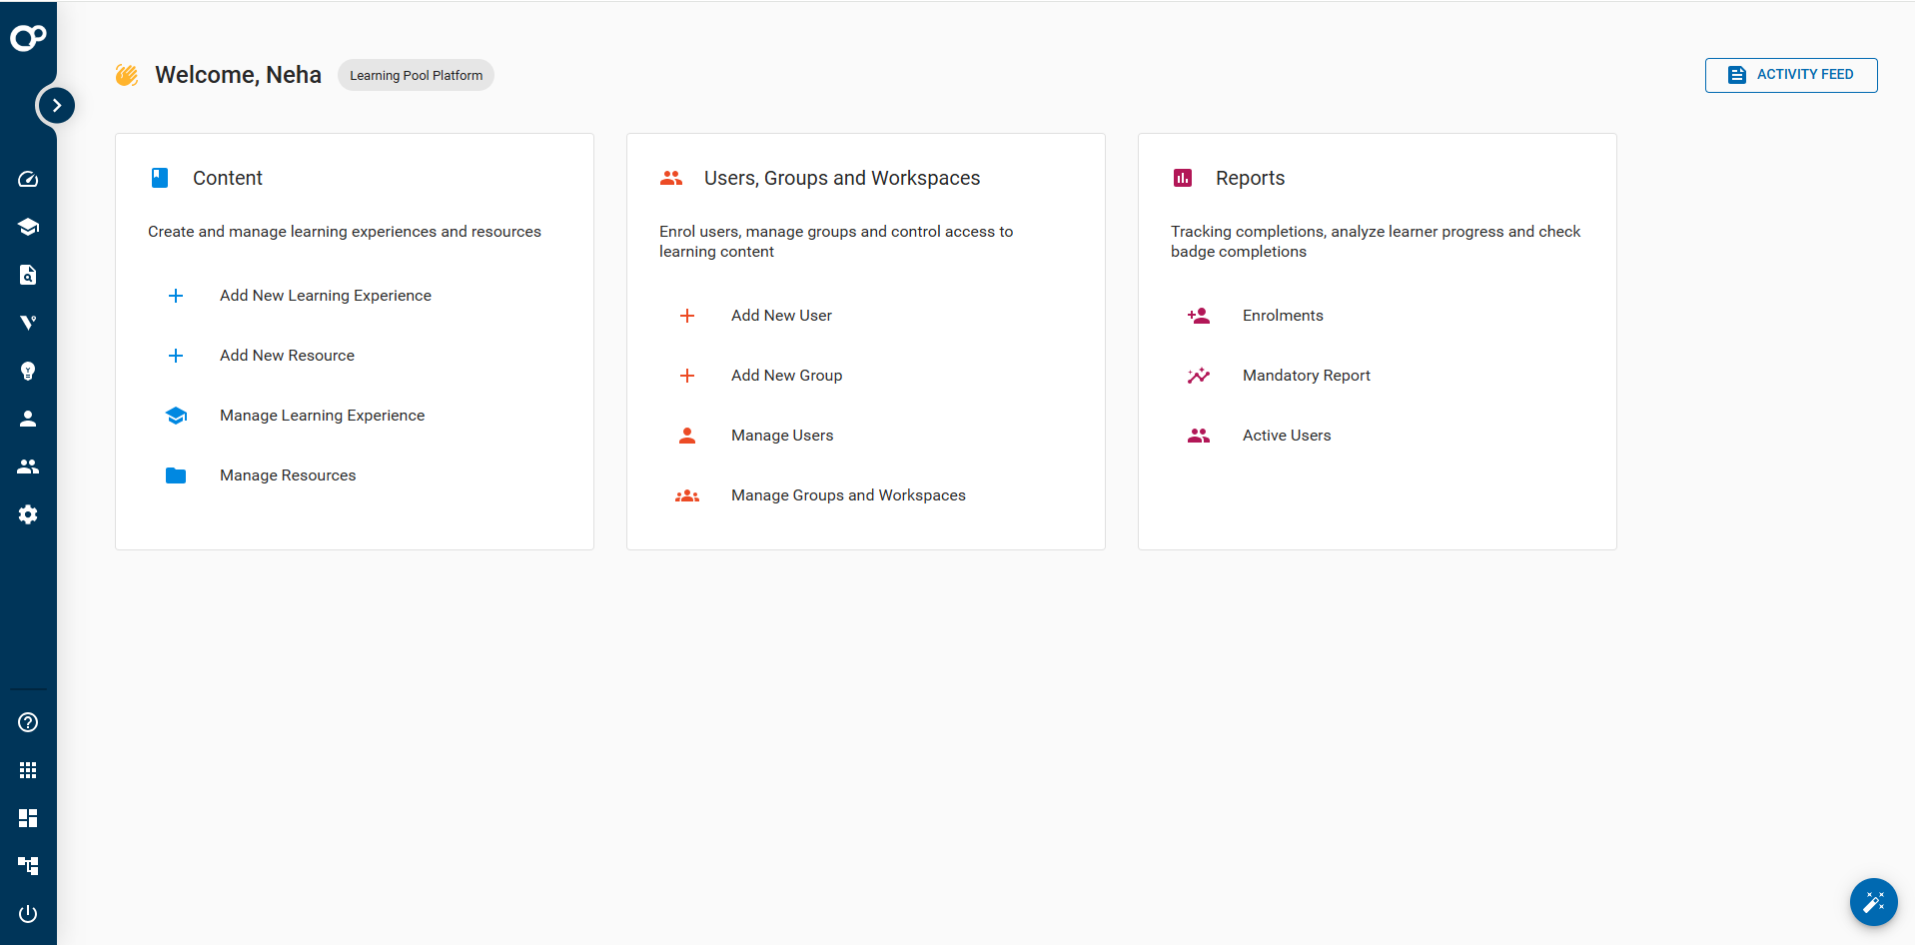This screenshot has width=1915, height=945.
Task: Click the help question mark icon
Action: pyautogui.click(x=28, y=721)
